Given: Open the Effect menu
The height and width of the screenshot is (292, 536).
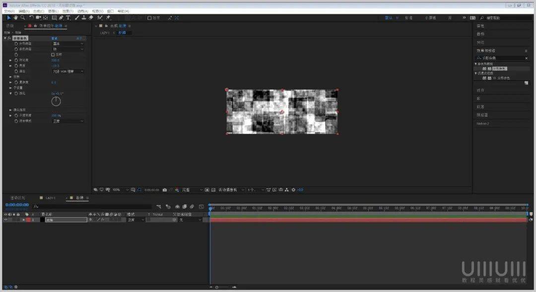Looking at the screenshot, I should coord(67,11).
